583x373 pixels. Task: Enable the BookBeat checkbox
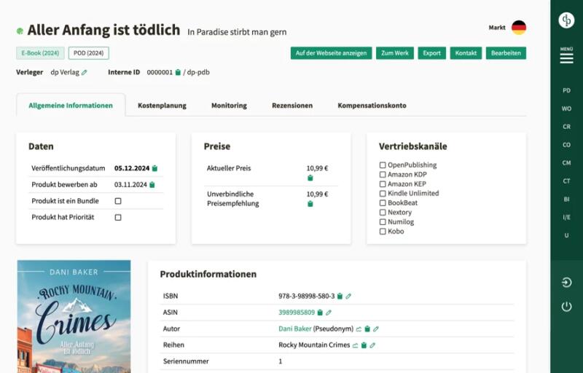click(383, 203)
